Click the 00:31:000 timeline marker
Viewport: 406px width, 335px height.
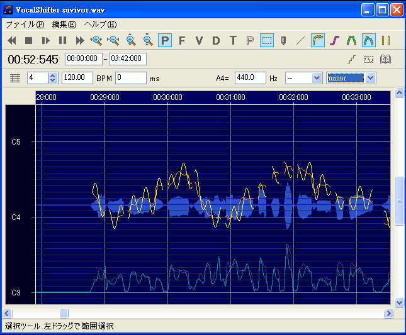pos(230,97)
